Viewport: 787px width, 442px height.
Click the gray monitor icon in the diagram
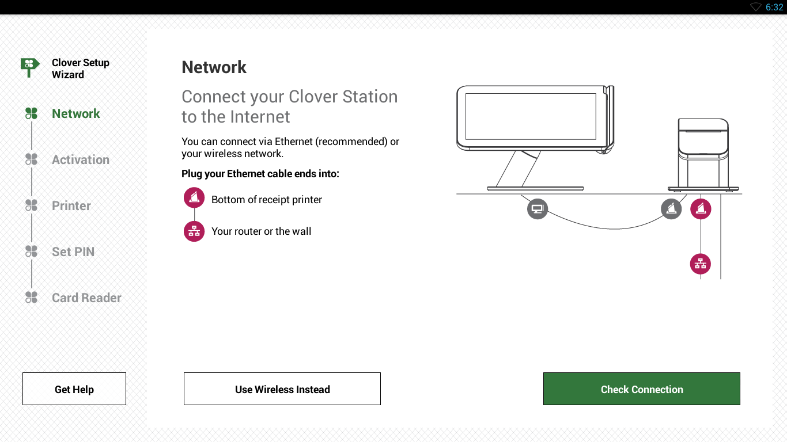(537, 208)
